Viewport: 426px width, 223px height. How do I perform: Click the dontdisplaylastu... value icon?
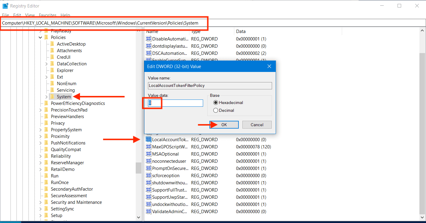point(149,46)
